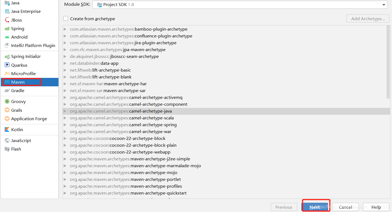Select maven-archetype-har row
The image size is (392, 212).
tap(226, 84)
